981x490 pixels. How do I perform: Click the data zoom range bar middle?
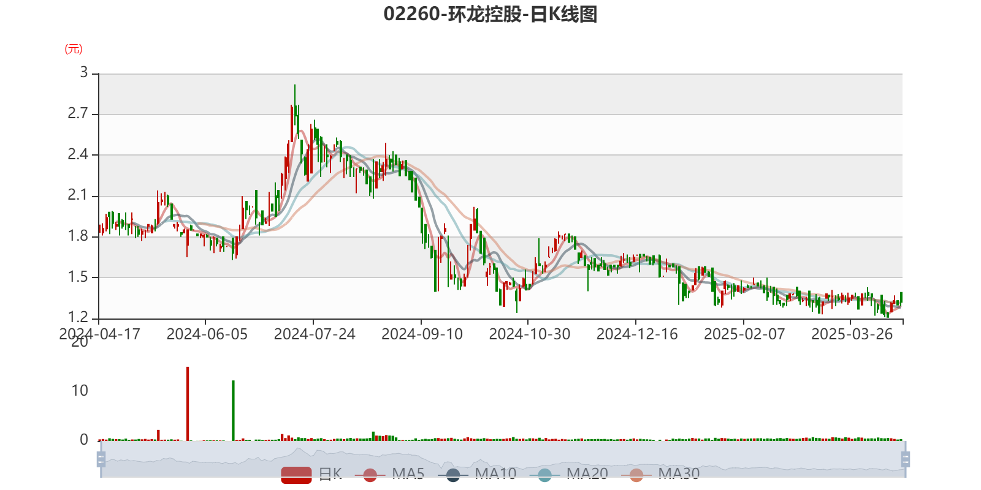pyautogui.click(x=503, y=459)
